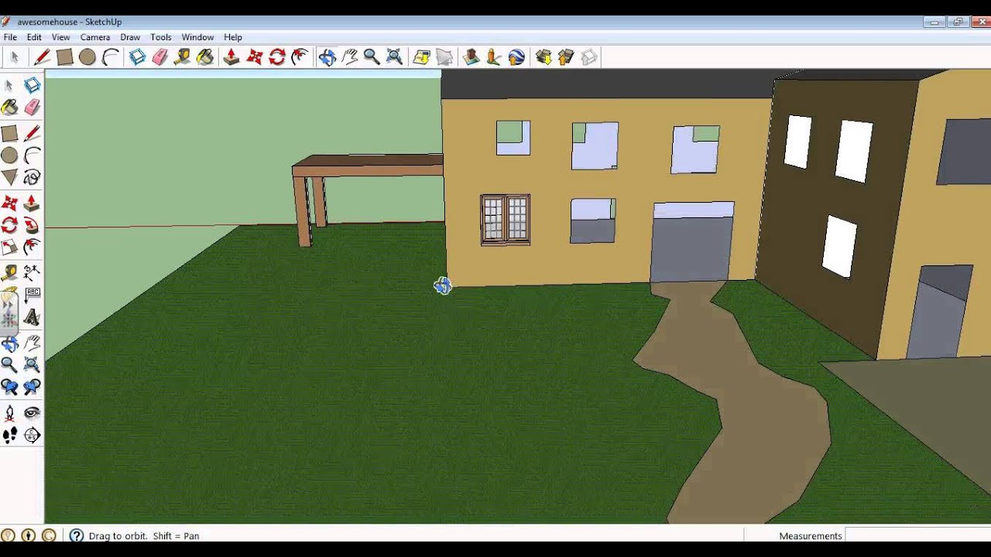The height and width of the screenshot is (557, 991).
Task: Open the Edit menu
Action: pyautogui.click(x=34, y=37)
